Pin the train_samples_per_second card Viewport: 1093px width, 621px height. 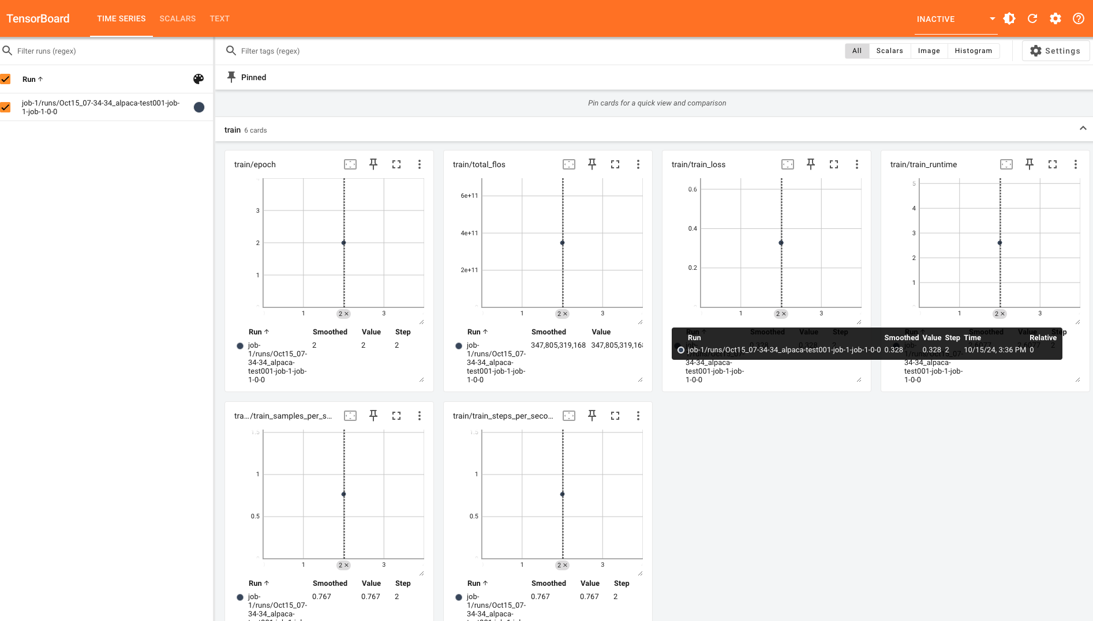[373, 416]
